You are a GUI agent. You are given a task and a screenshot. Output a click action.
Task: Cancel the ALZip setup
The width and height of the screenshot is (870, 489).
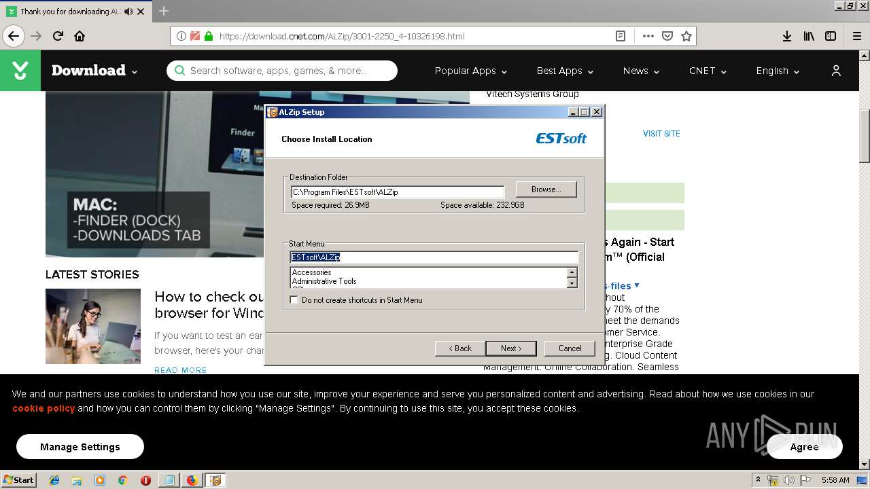click(x=570, y=348)
